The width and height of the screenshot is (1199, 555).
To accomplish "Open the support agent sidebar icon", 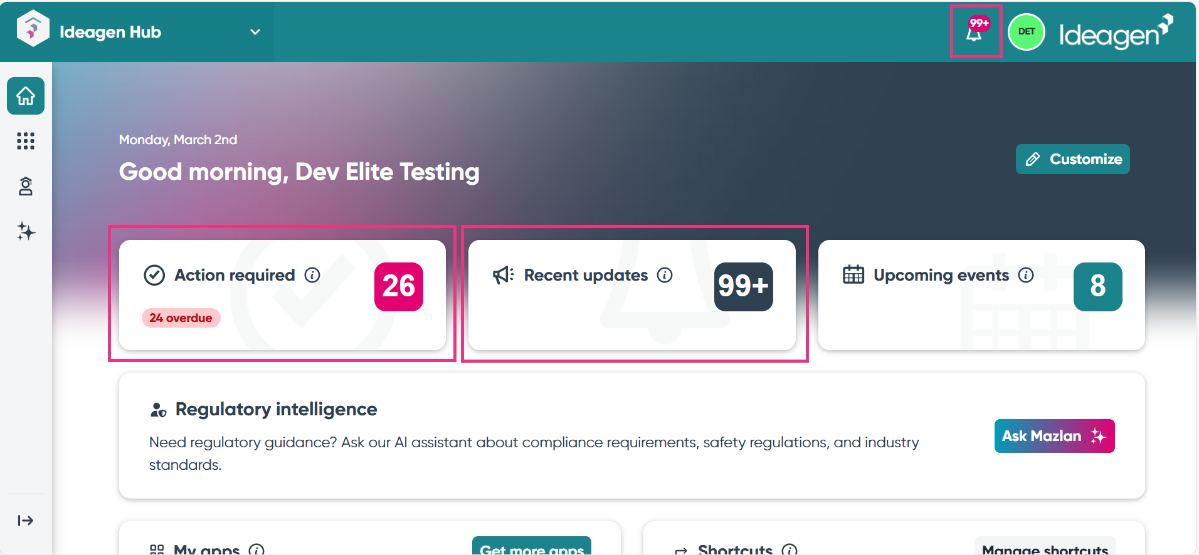I will 26,186.
